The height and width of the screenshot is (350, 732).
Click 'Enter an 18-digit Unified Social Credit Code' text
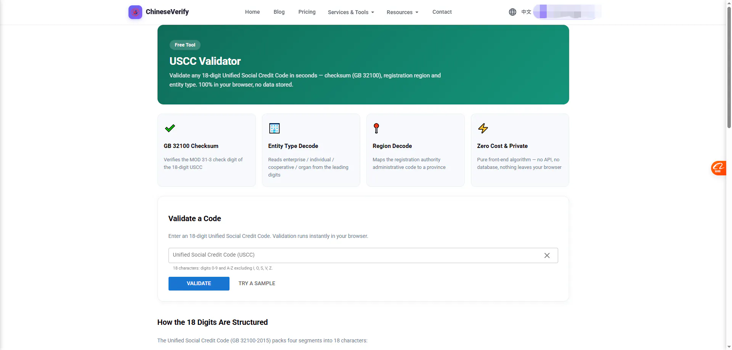click(268, 236)
